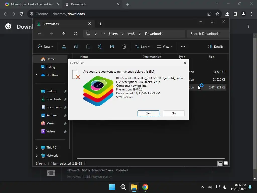Click the Copy icon in Explorer toolbar
This screenshot has width=257, height=193.
pos(76,46)
